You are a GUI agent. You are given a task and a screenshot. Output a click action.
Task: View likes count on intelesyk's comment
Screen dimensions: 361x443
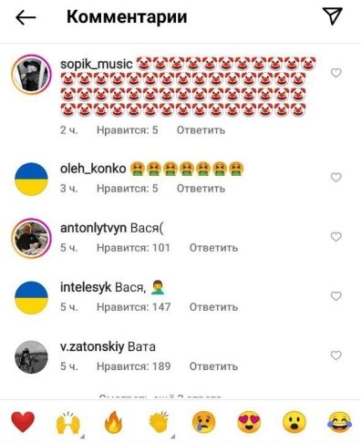click(x=134, y=307)
